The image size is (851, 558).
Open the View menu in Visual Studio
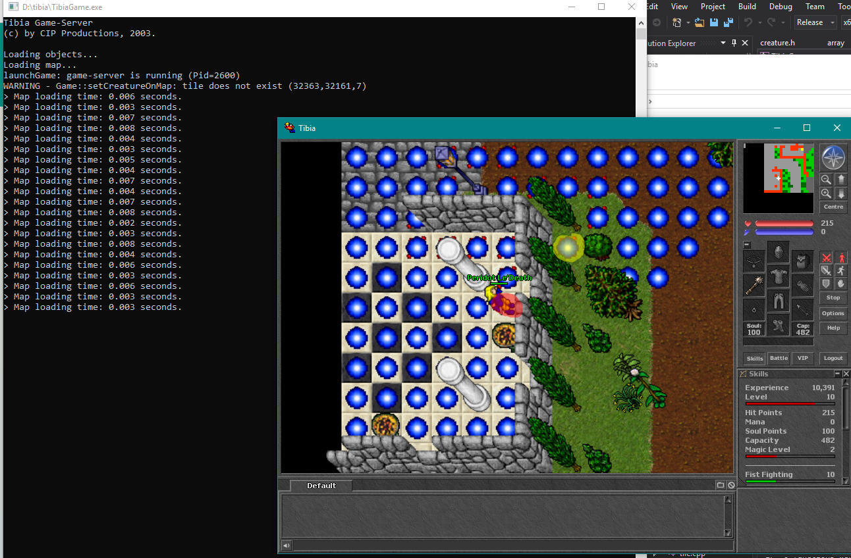[679, 7]
